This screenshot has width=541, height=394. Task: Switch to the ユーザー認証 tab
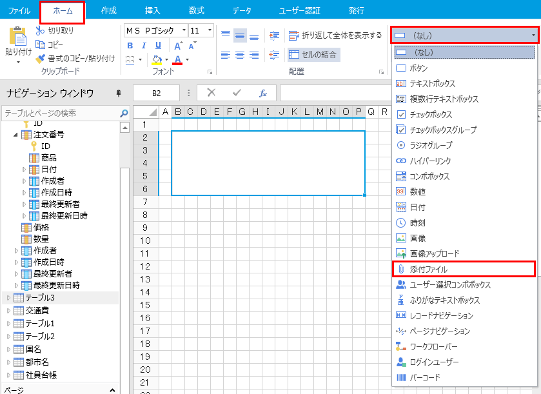299,11
